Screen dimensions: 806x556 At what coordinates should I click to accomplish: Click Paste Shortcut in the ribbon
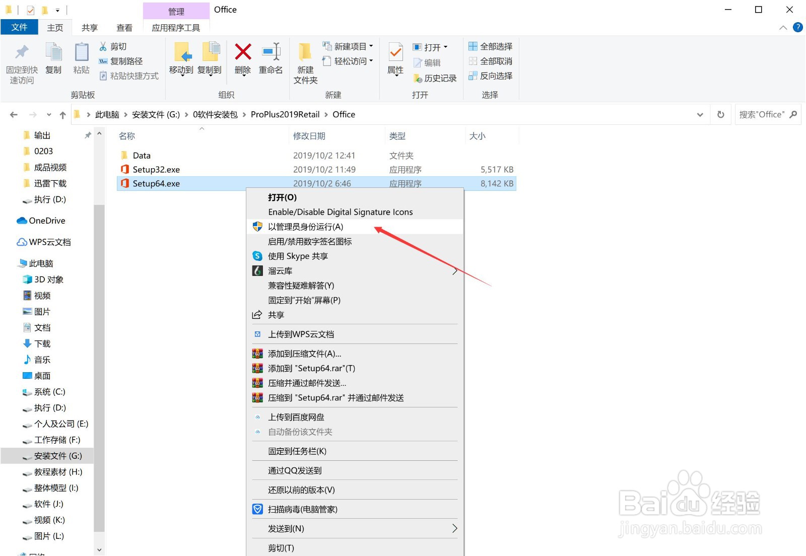pos(129,76)
